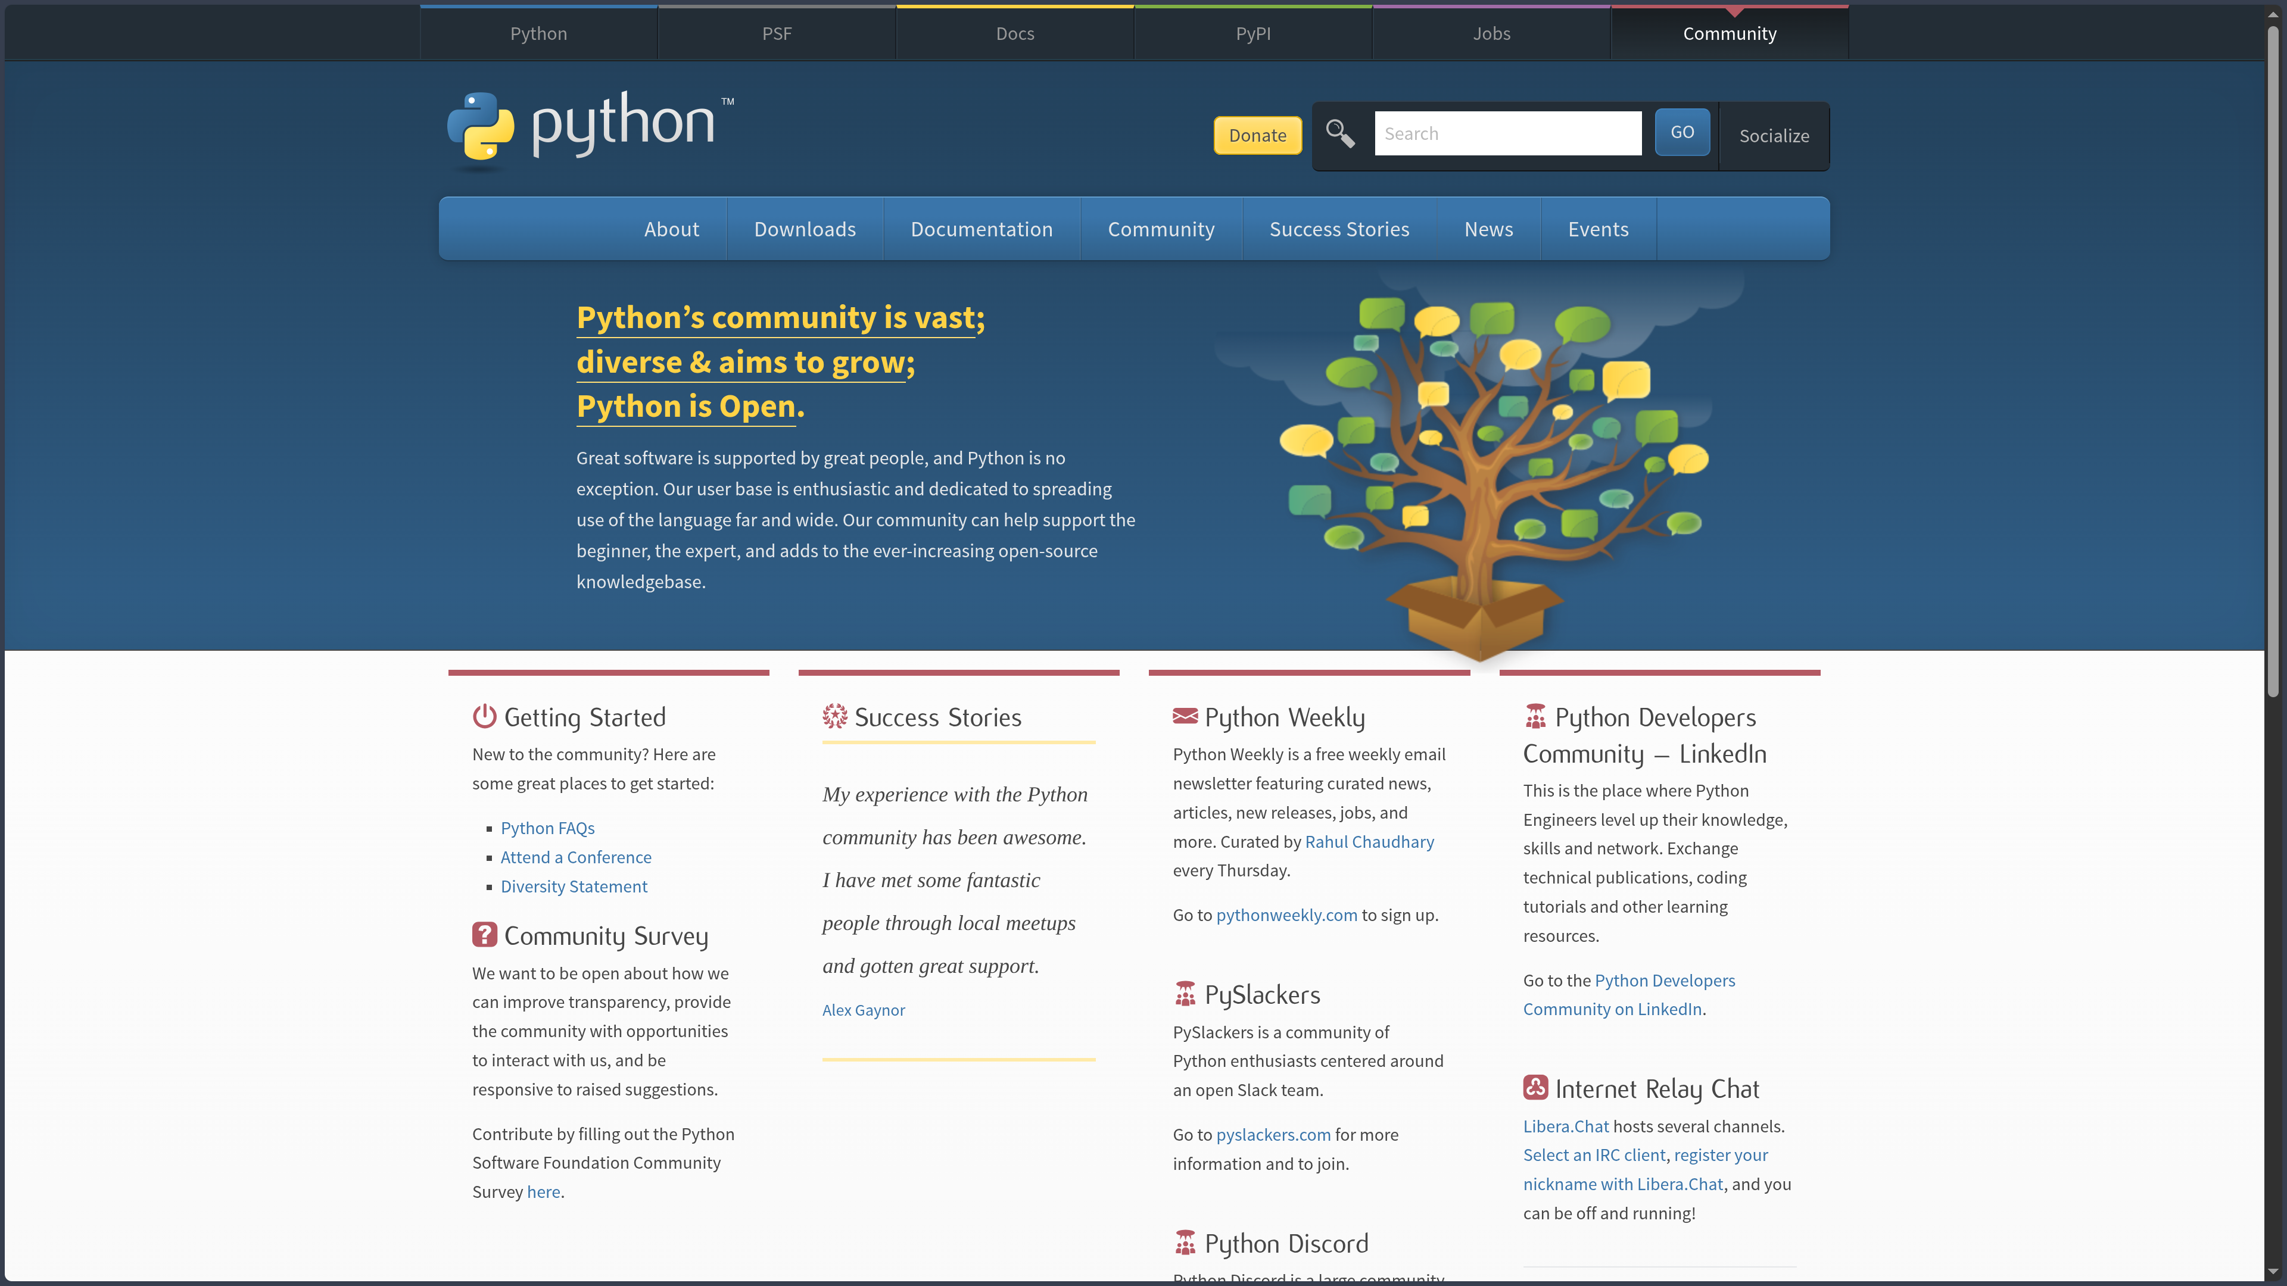
Task: Expand the Socialize menu
Action: click(1774, 136)
